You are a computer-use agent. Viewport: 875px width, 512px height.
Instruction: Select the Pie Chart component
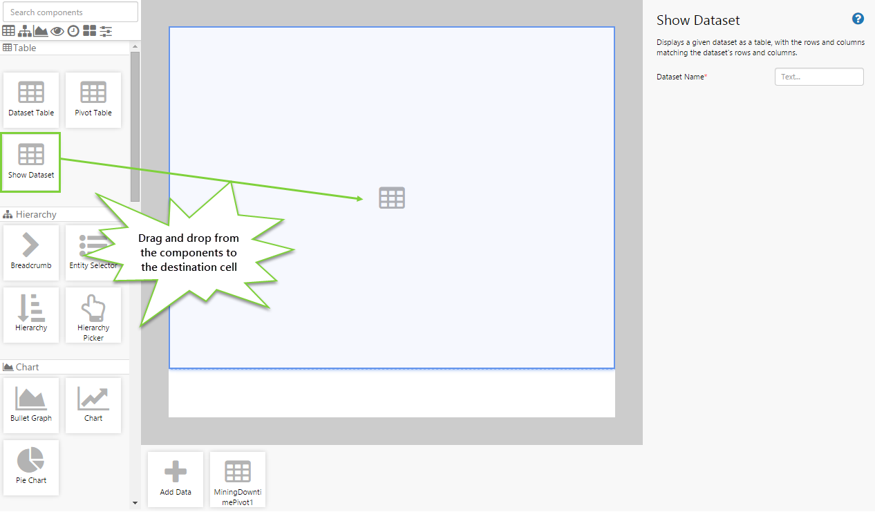[31, 468]
